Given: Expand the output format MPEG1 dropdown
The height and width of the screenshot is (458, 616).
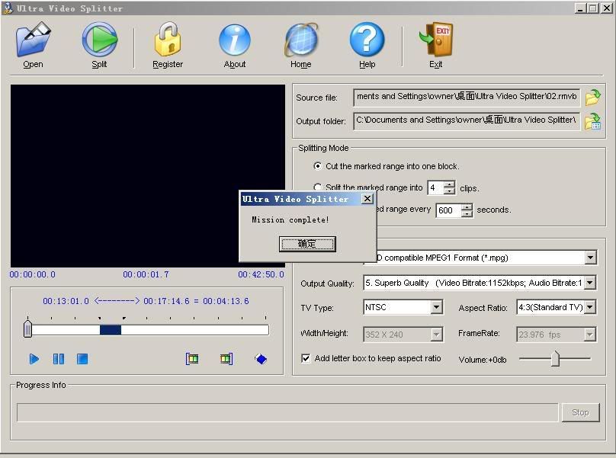Looking at the screenshot, I should click(590, 258).
